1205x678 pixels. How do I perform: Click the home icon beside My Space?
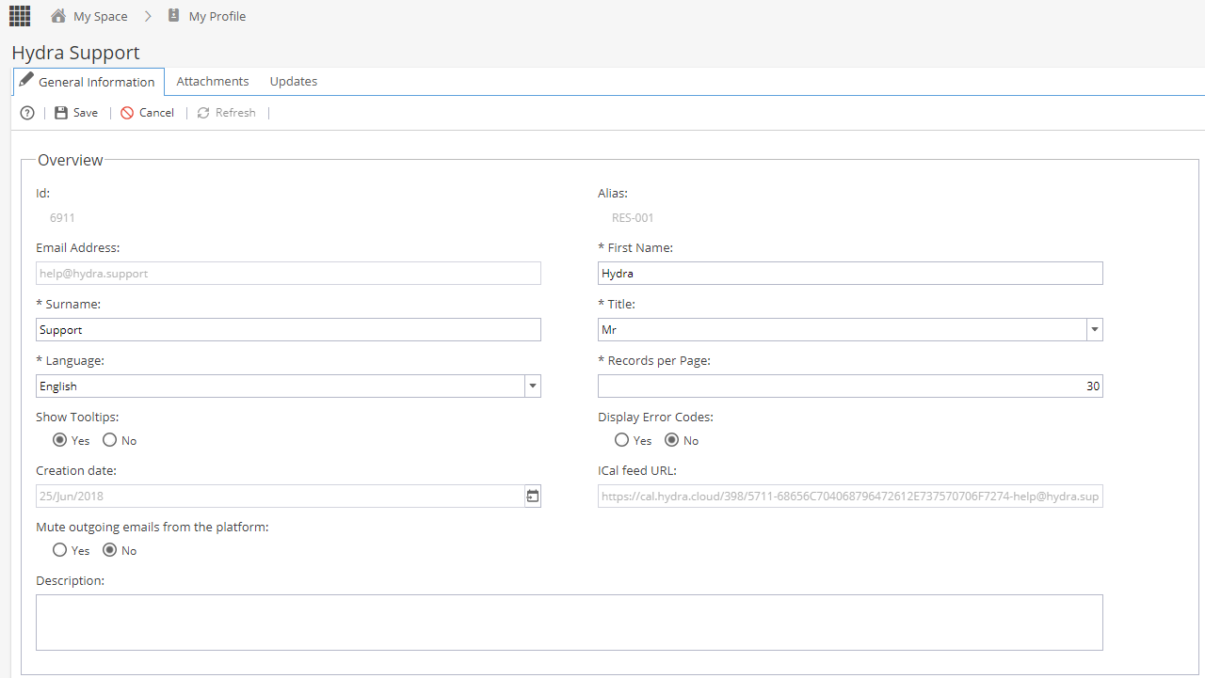click(58, 16)
